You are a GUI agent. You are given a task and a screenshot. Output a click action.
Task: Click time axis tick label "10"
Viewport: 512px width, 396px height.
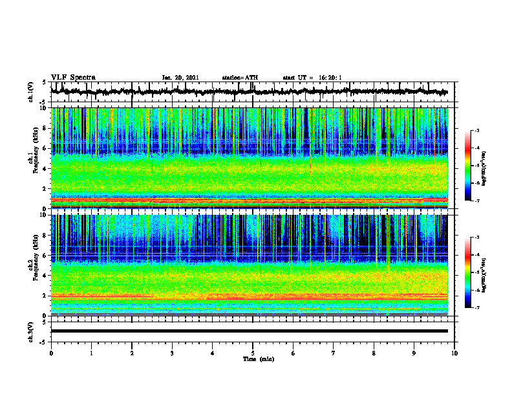click(x=454, y=353)
